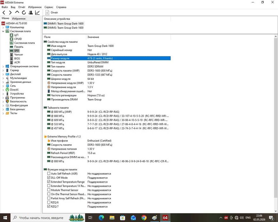Viewport: 278px width, 222px height.
Task: Expand the Операционная система node
Action: coord(3,66)
